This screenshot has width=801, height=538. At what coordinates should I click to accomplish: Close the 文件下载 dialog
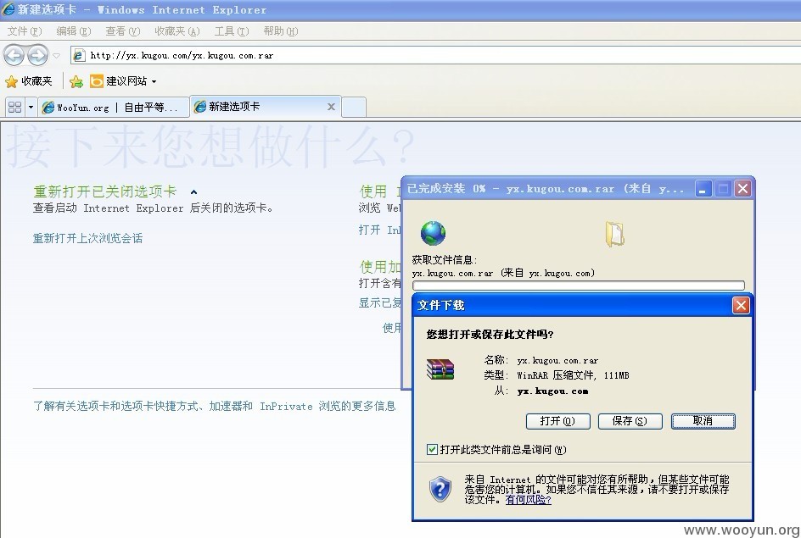(741, 306)
